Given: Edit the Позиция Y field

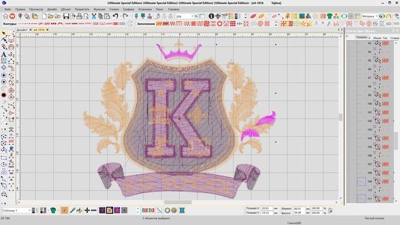Looking at the screenshot, I should pyautogui.click(x=267, y=212).
